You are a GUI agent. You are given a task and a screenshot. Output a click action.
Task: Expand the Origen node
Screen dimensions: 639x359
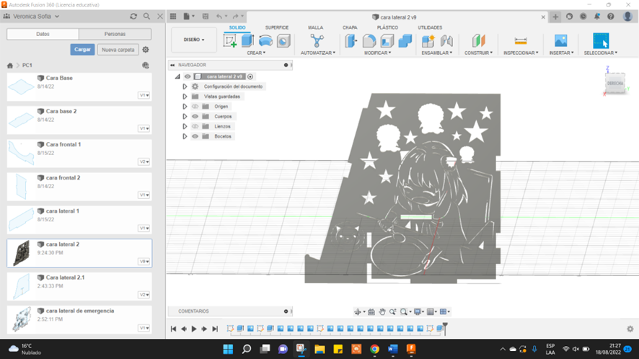[185, 107]
